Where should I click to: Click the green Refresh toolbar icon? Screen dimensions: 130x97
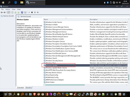click(x=15, y=12)
